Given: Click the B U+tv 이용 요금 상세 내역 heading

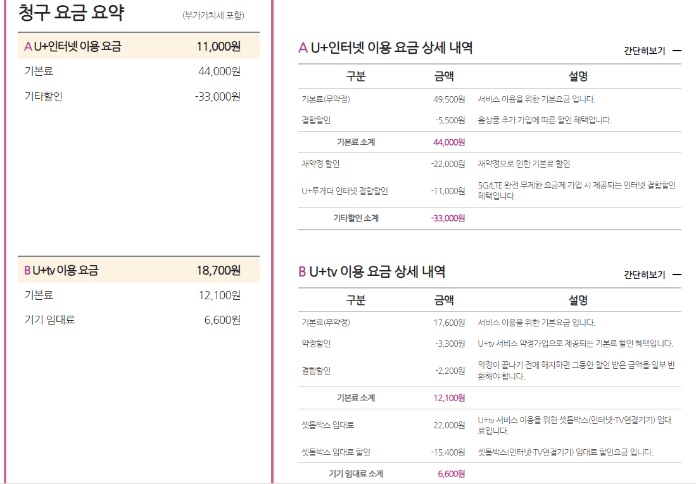Looking at the screenshot, I should (x=372, y=271).
